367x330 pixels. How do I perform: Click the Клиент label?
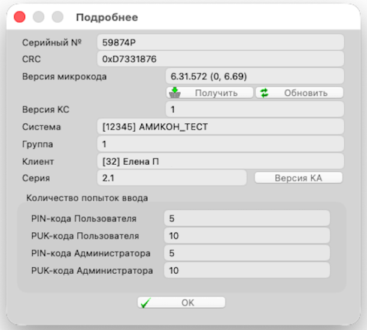(x=38, y=161)
